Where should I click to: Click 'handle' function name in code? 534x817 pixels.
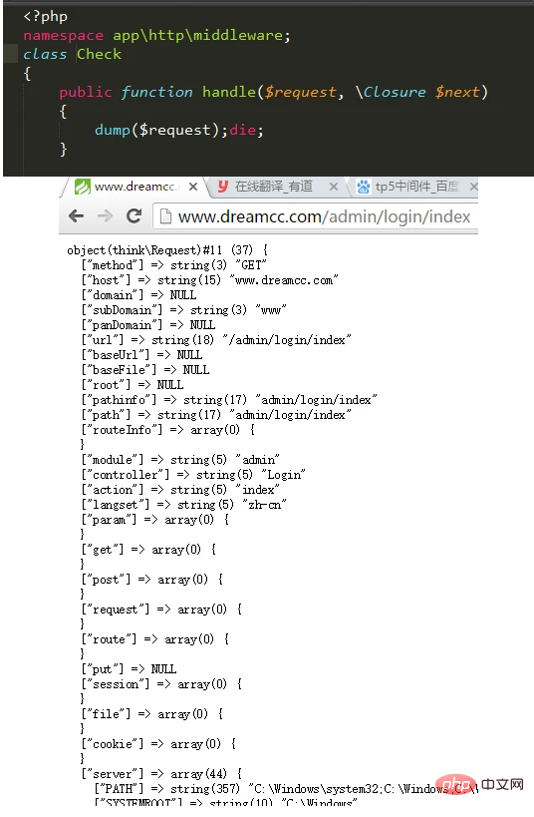(x=229, y=92)
